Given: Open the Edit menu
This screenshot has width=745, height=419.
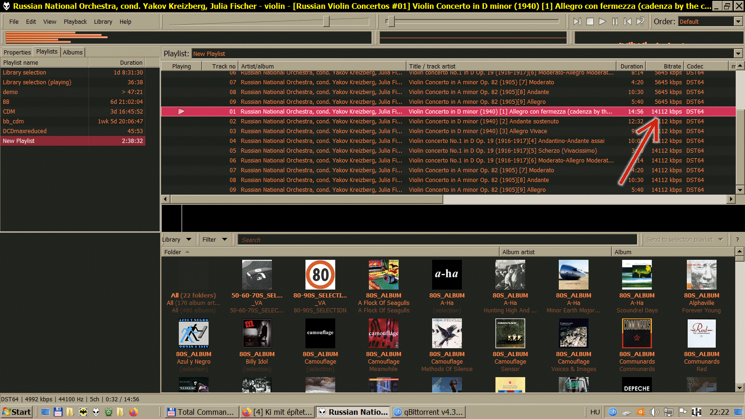Looking at the screenshot, I should [31, 21].
